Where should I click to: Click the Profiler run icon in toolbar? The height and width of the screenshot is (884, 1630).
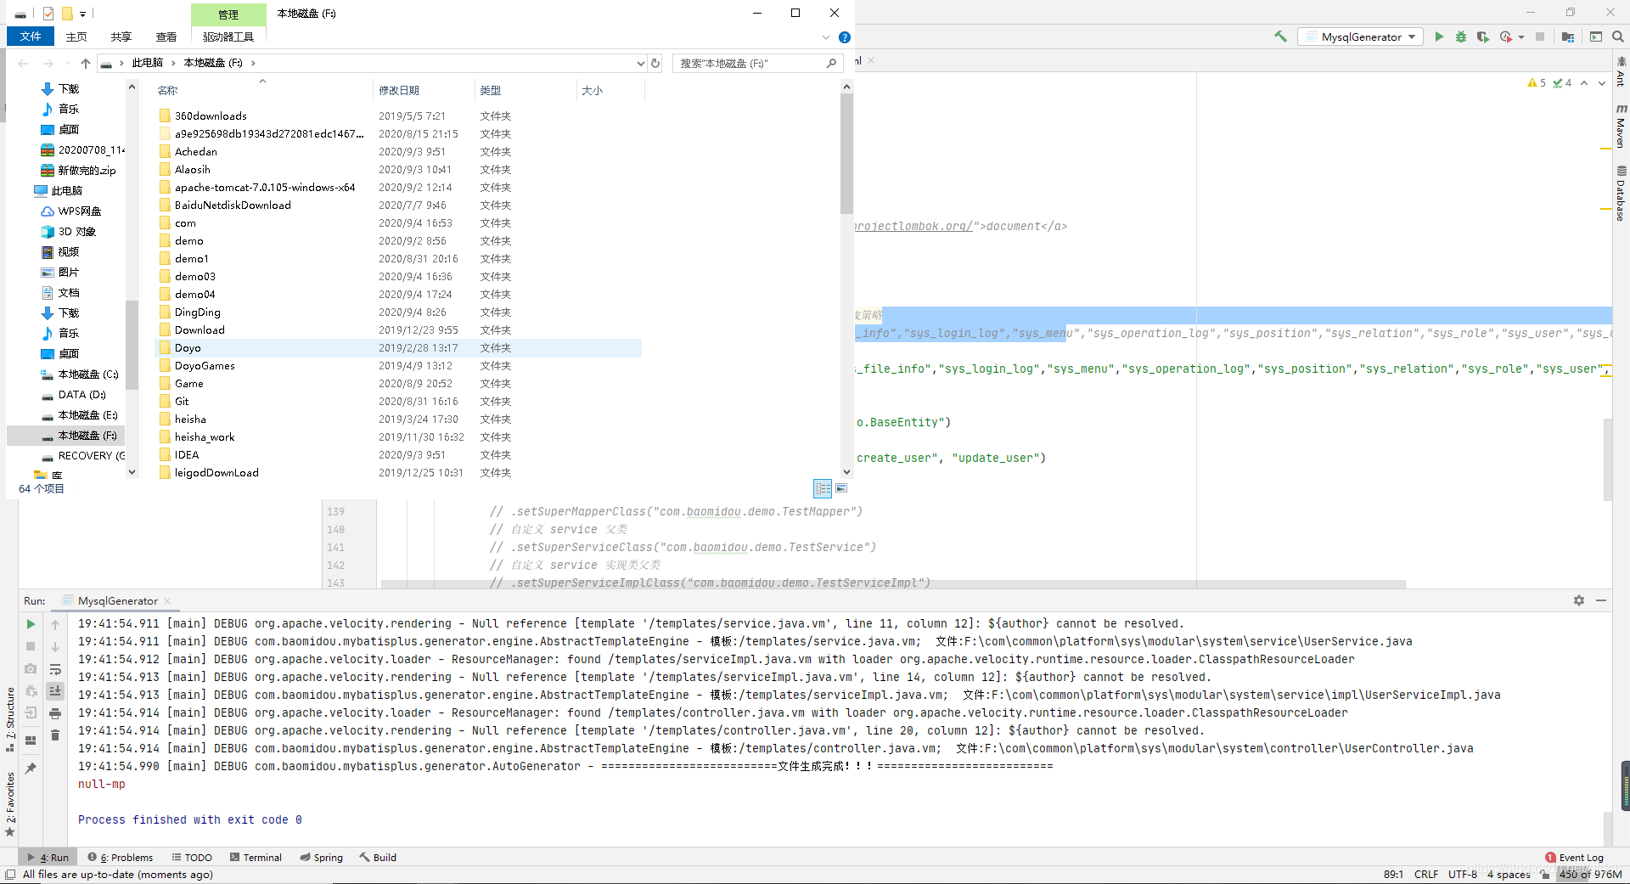1506,37
